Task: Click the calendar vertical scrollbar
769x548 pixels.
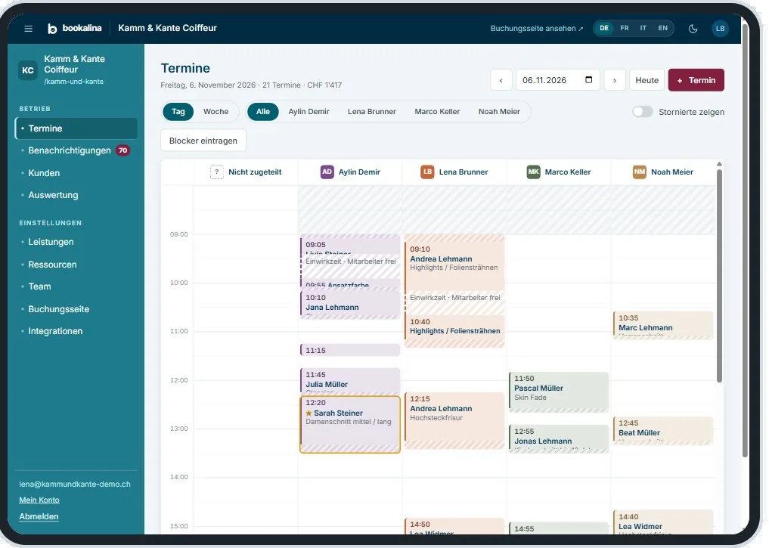Action: (x=719, y=274)
